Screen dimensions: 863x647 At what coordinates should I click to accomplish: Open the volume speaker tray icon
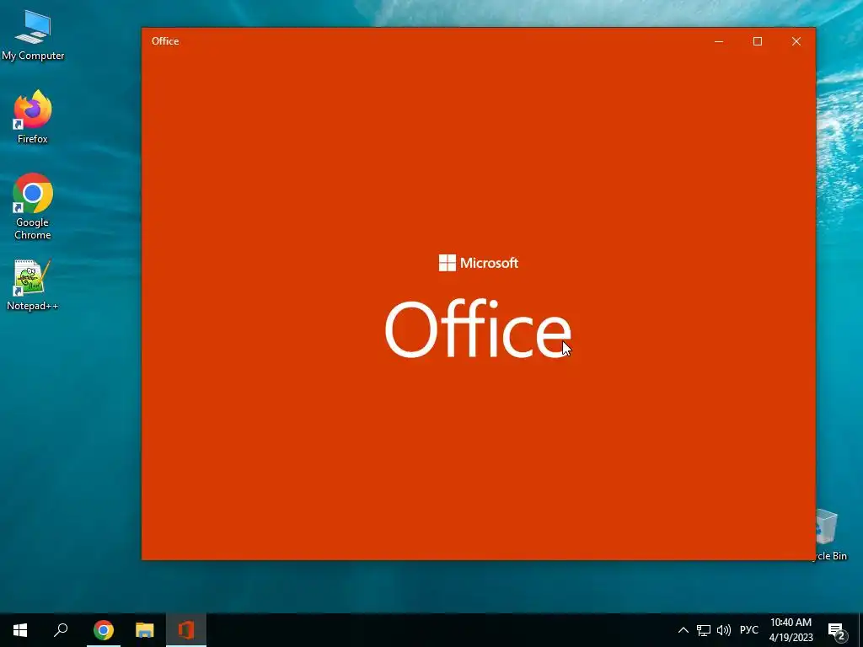724,630
